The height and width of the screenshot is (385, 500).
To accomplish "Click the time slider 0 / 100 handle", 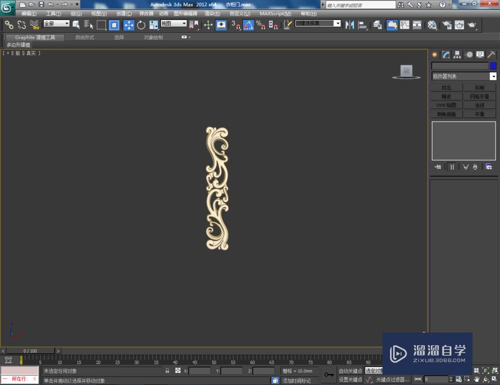I will pos(30,351).
